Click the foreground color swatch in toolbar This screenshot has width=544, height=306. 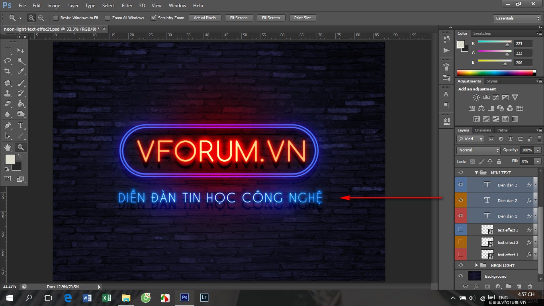tap(10, 159)
